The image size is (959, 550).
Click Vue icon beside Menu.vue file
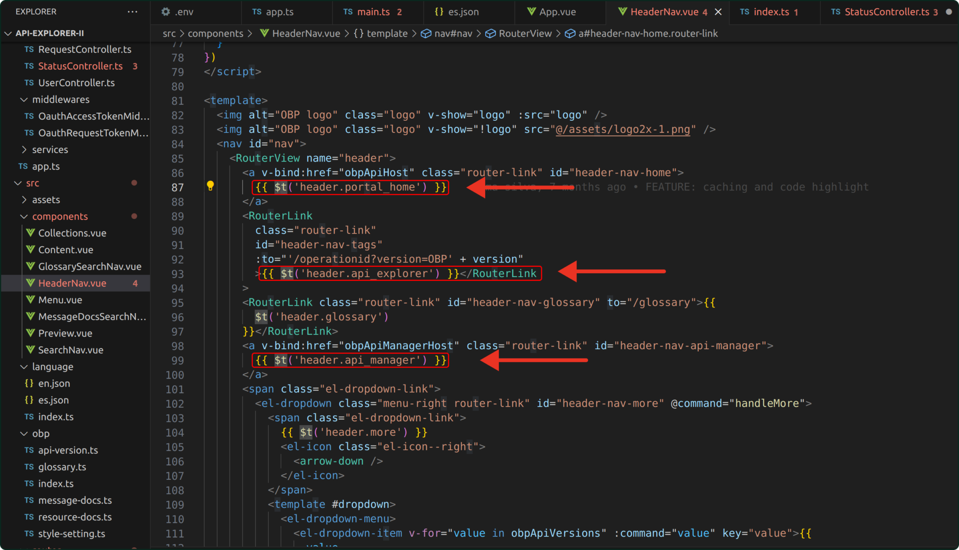pyautogui.click(x=30, y=300)
